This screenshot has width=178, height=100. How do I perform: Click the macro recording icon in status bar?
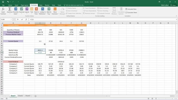pos(7,99)
